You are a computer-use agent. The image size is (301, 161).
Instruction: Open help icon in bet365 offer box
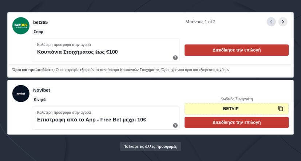pos(175,58)
